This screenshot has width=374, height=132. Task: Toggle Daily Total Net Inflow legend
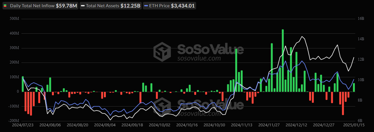[x=41, y=6]
